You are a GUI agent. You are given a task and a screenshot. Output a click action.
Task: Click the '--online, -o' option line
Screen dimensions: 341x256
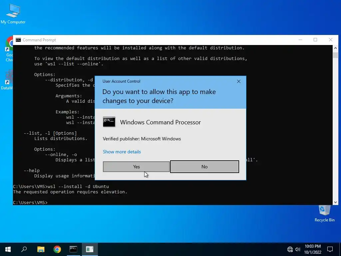point(61,154)
